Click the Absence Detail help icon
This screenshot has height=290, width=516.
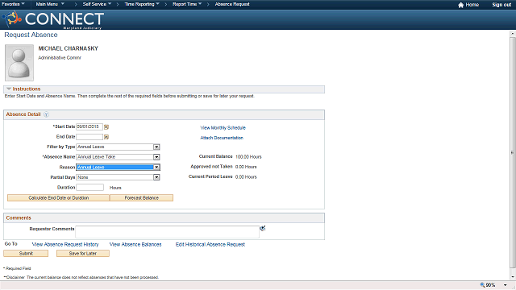(x=47, y=114)
